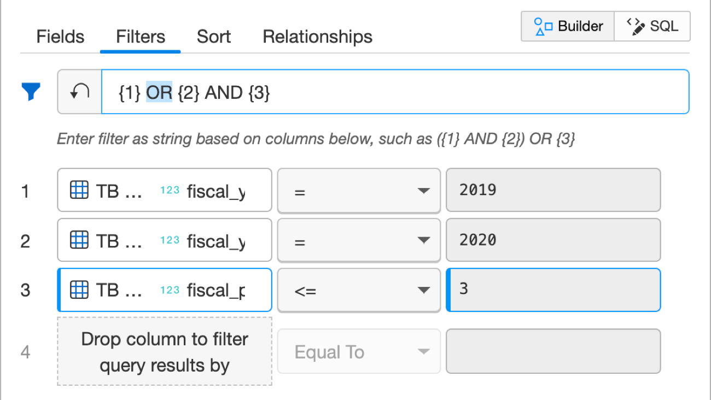
Task: Click the table grid icon in filter row 1
Action: (x=79, y=190)
